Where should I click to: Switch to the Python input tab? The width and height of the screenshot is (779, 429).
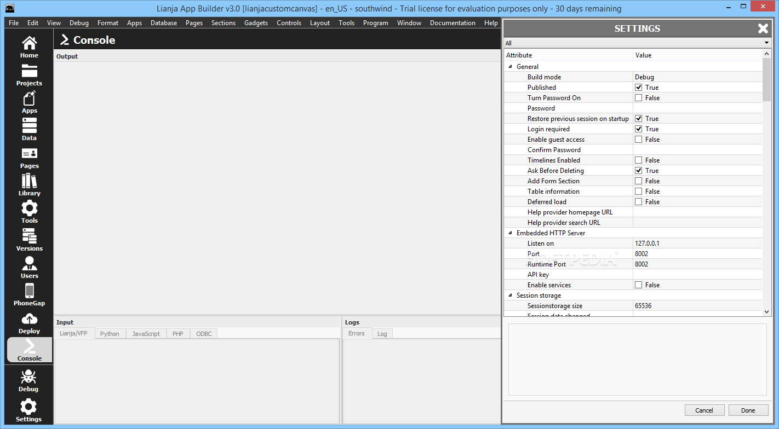[x=110, y=334]
